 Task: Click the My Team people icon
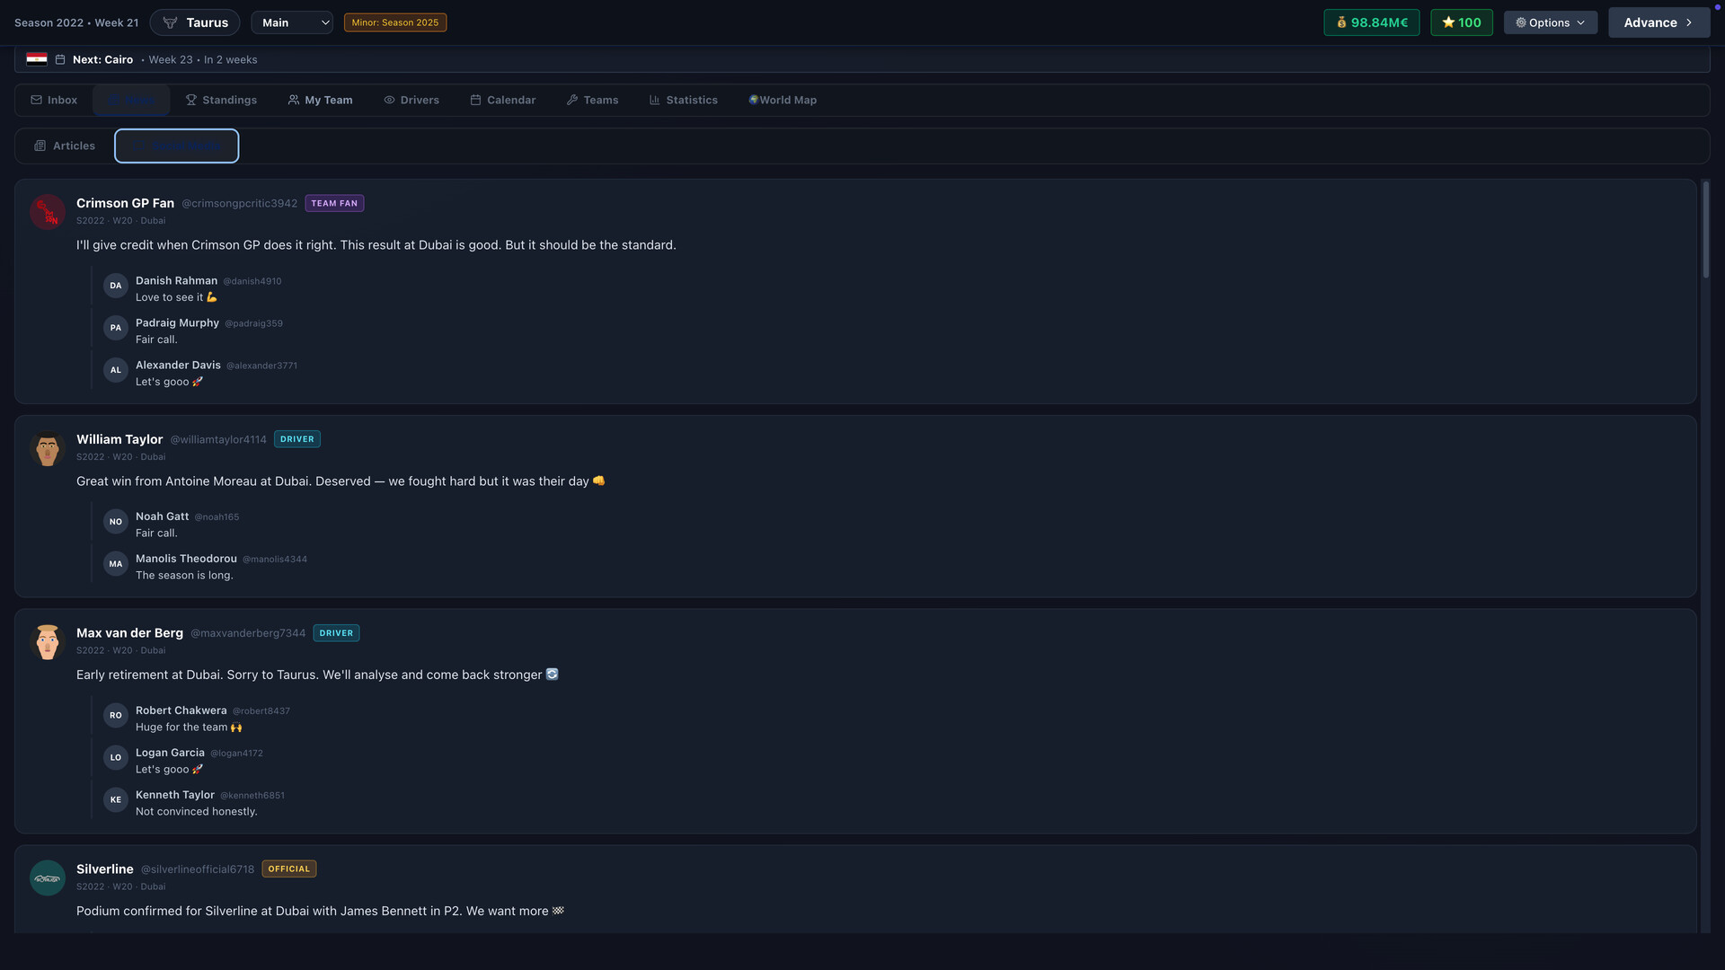(294, 100)
